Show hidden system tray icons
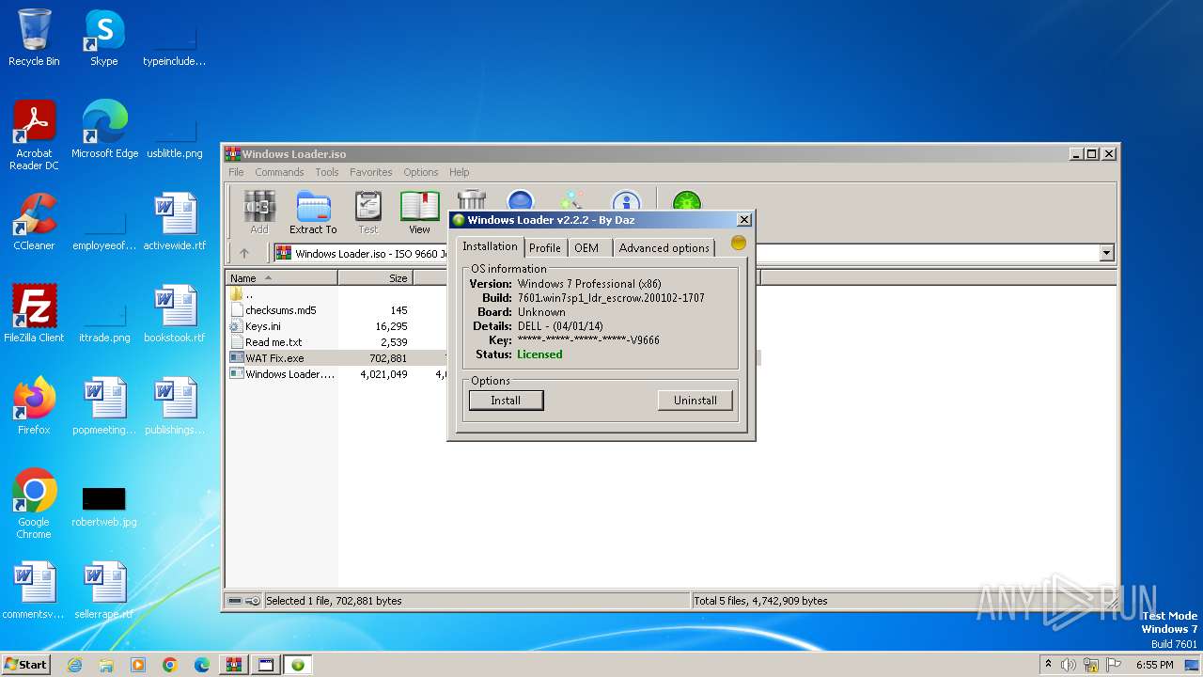Screen dimensions: 1203x677 click(x=1049, y=665)
